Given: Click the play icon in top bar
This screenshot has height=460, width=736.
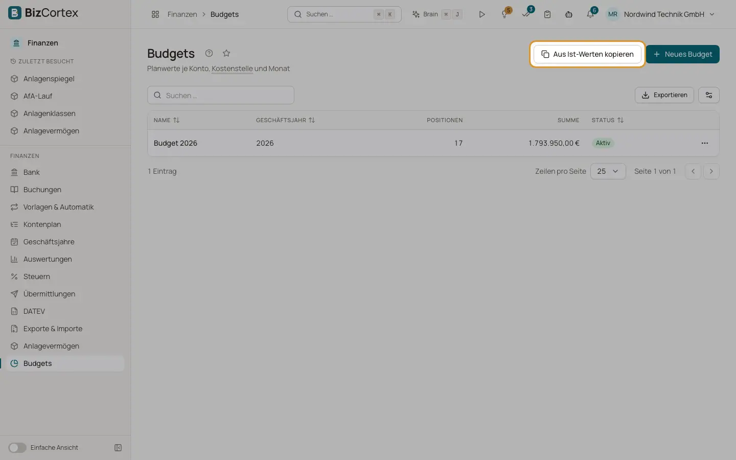Looking at the screenshot, I should pos(481,14).
